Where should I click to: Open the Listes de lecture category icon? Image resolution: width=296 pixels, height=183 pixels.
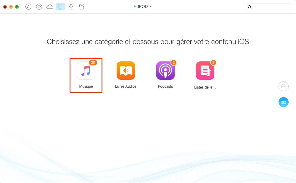(205, 71)
